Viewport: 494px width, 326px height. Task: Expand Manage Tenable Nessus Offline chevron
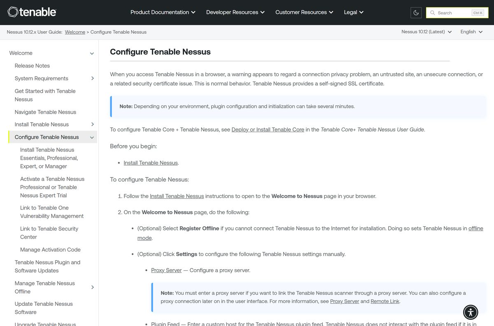[92, 287]
